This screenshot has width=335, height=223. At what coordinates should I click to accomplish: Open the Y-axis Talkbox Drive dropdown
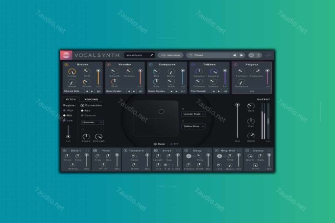[193, 127]
